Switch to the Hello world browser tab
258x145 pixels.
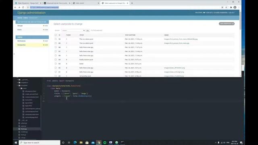click(86, 3)
